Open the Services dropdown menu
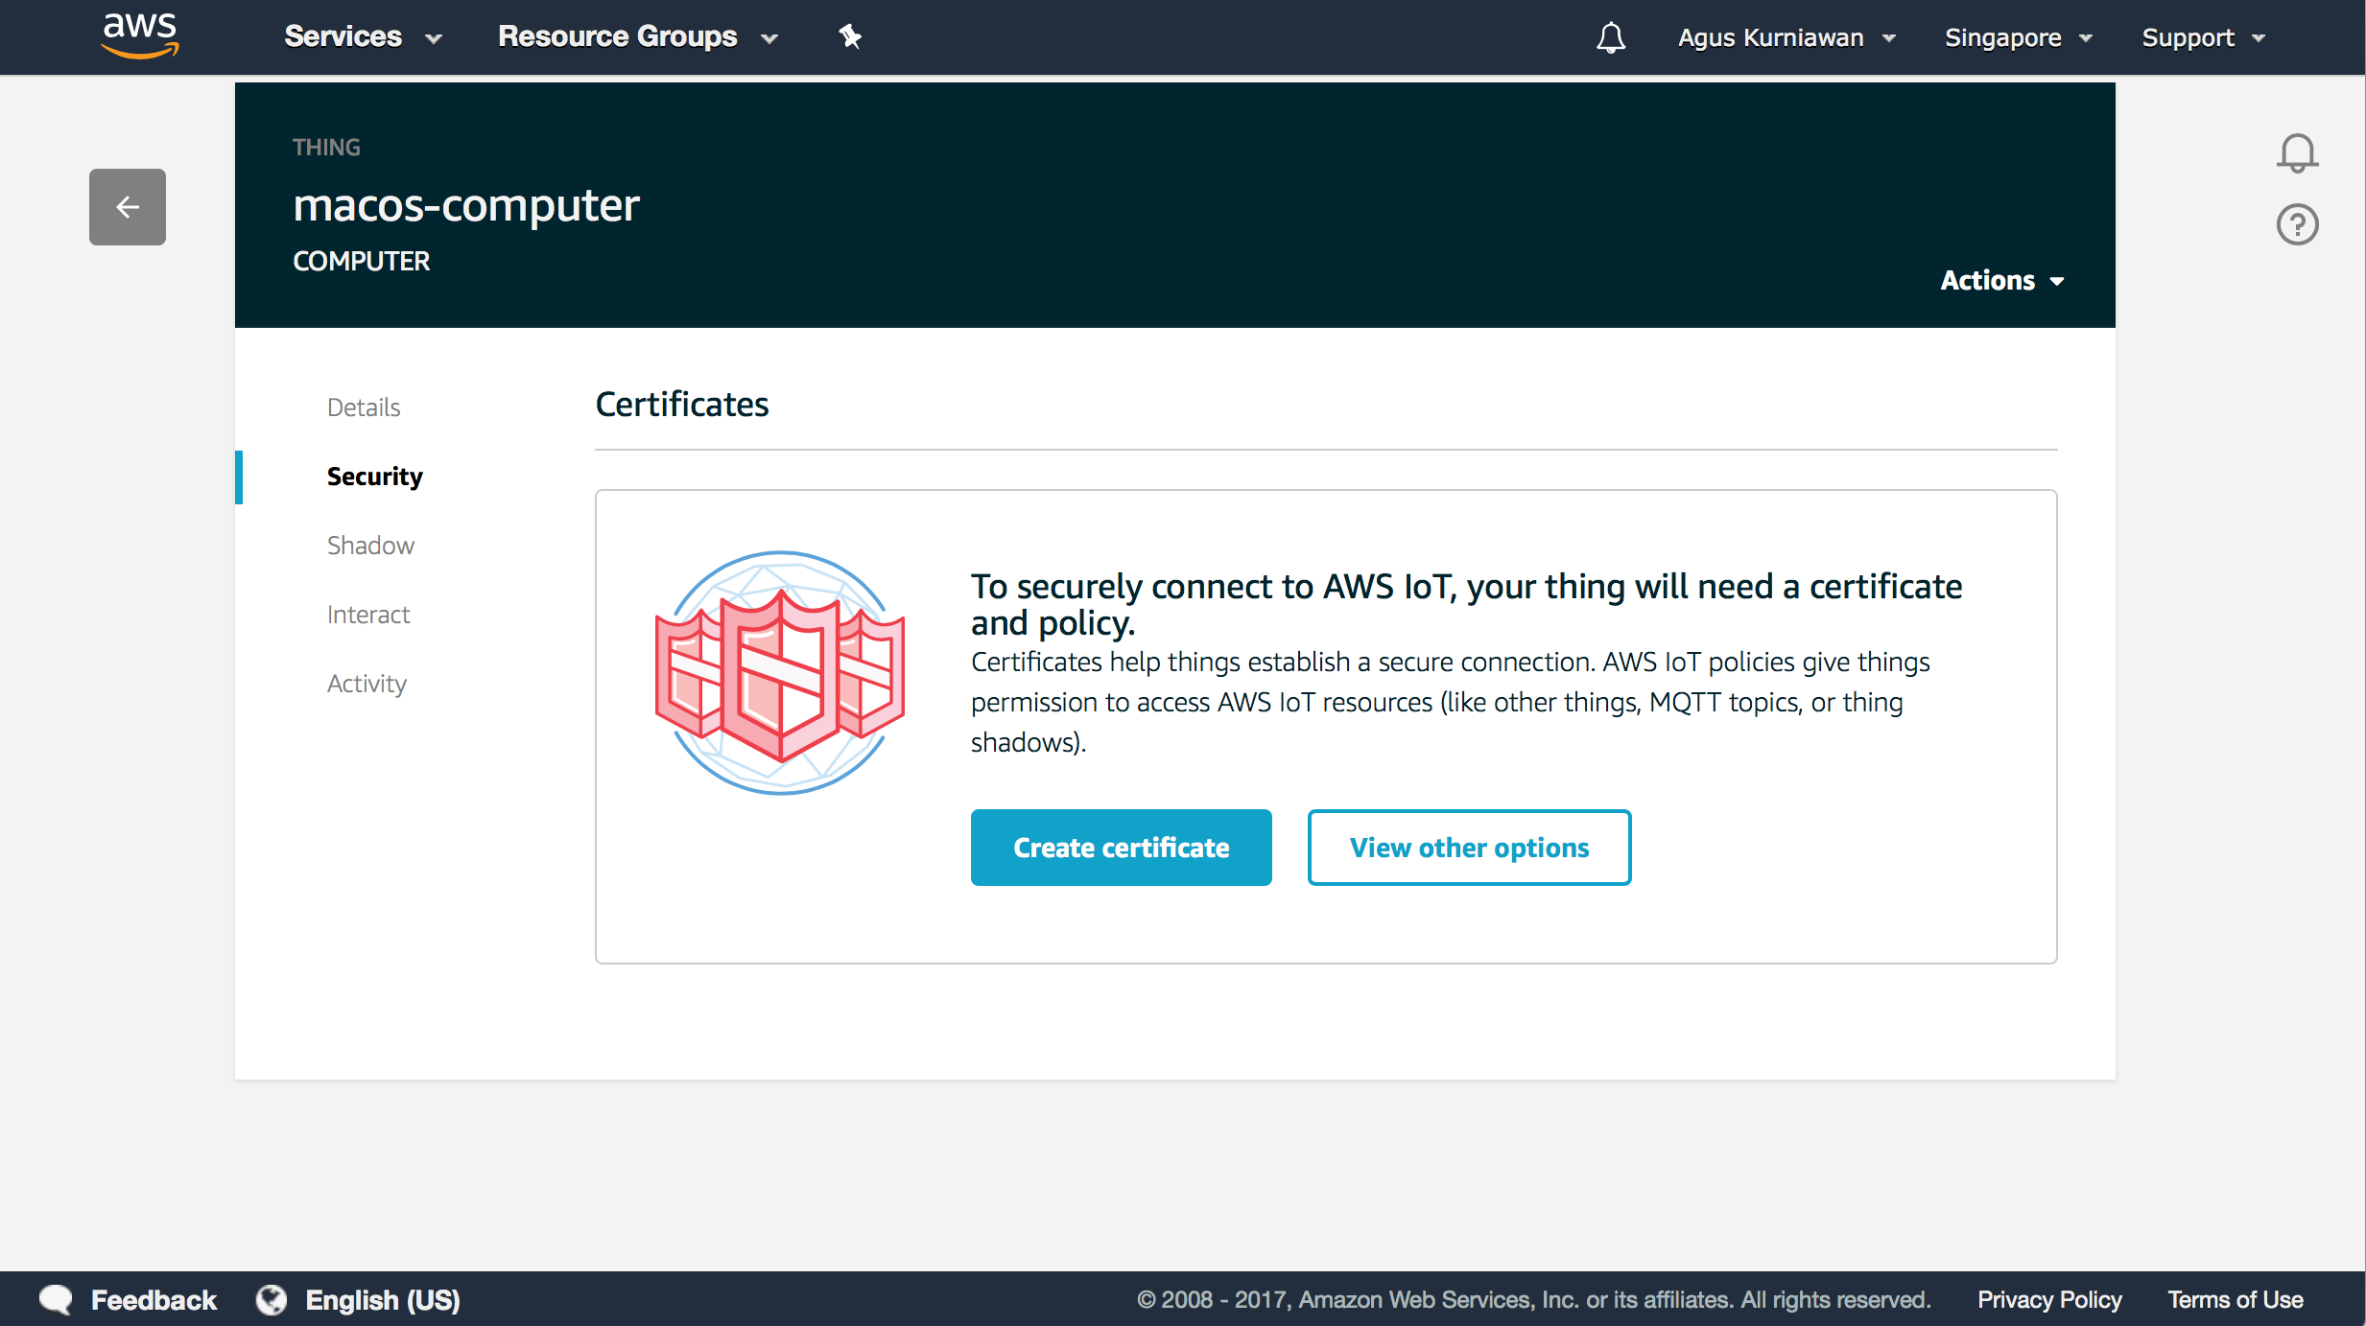Viewport: 2366px width, 1326px height. tap(363, 36)
